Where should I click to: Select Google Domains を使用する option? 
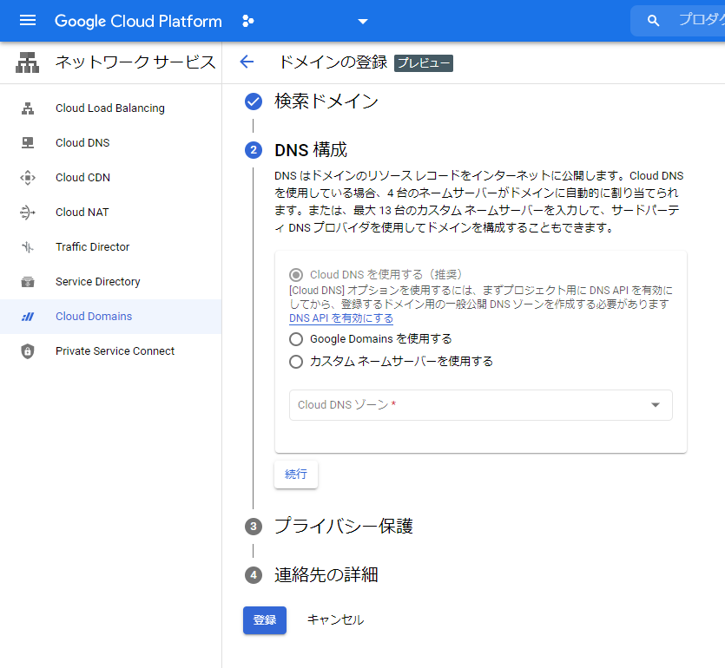tap(296, 339)
